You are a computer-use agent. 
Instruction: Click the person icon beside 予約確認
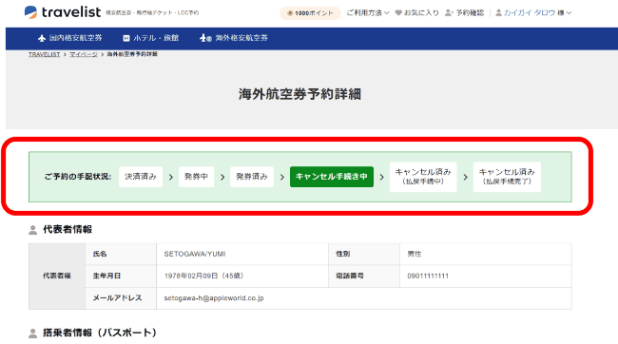coord(449,13)
